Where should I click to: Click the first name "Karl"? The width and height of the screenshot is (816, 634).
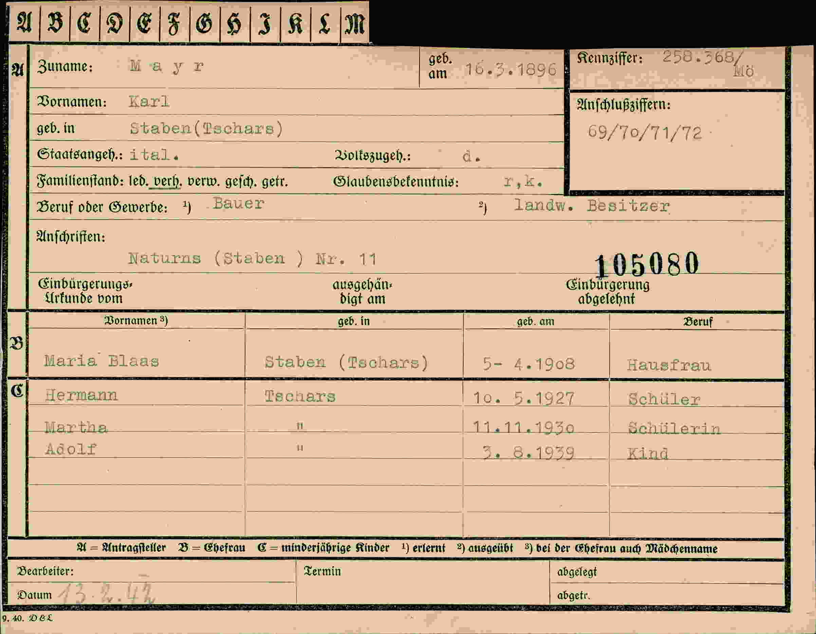click(x=149, y=101)
